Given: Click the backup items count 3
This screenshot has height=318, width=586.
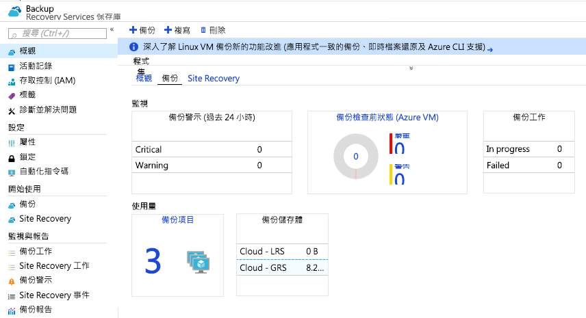Looking at the screenshot, I should (153, 261).
